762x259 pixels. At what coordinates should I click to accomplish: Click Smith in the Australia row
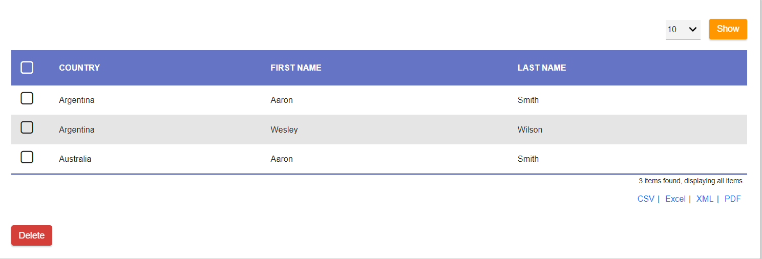528,159
